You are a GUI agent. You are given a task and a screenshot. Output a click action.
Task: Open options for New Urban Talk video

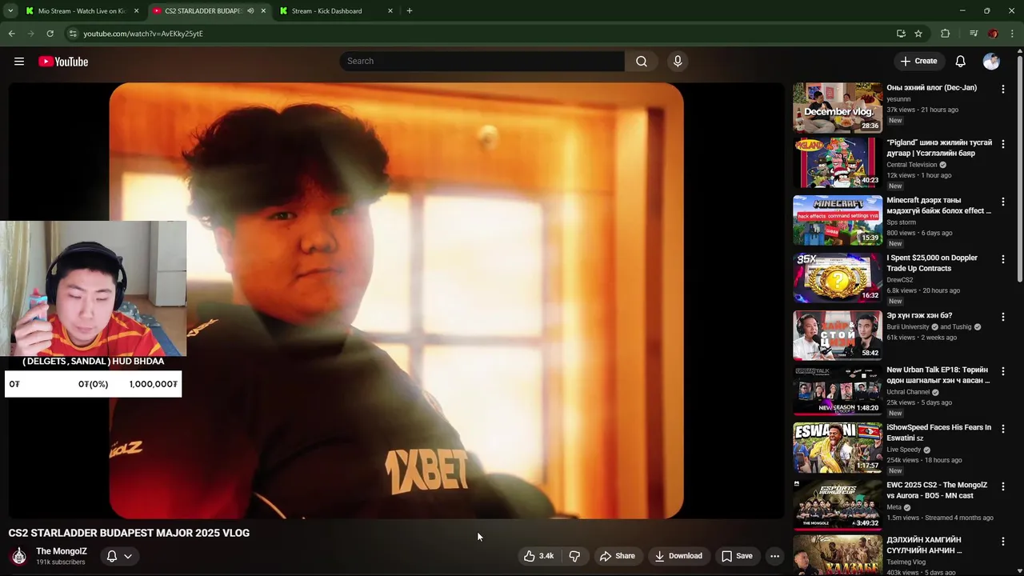point(1003,371)
